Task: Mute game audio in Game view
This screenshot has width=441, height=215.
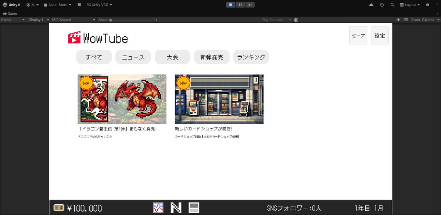Action: coord(398,19)
